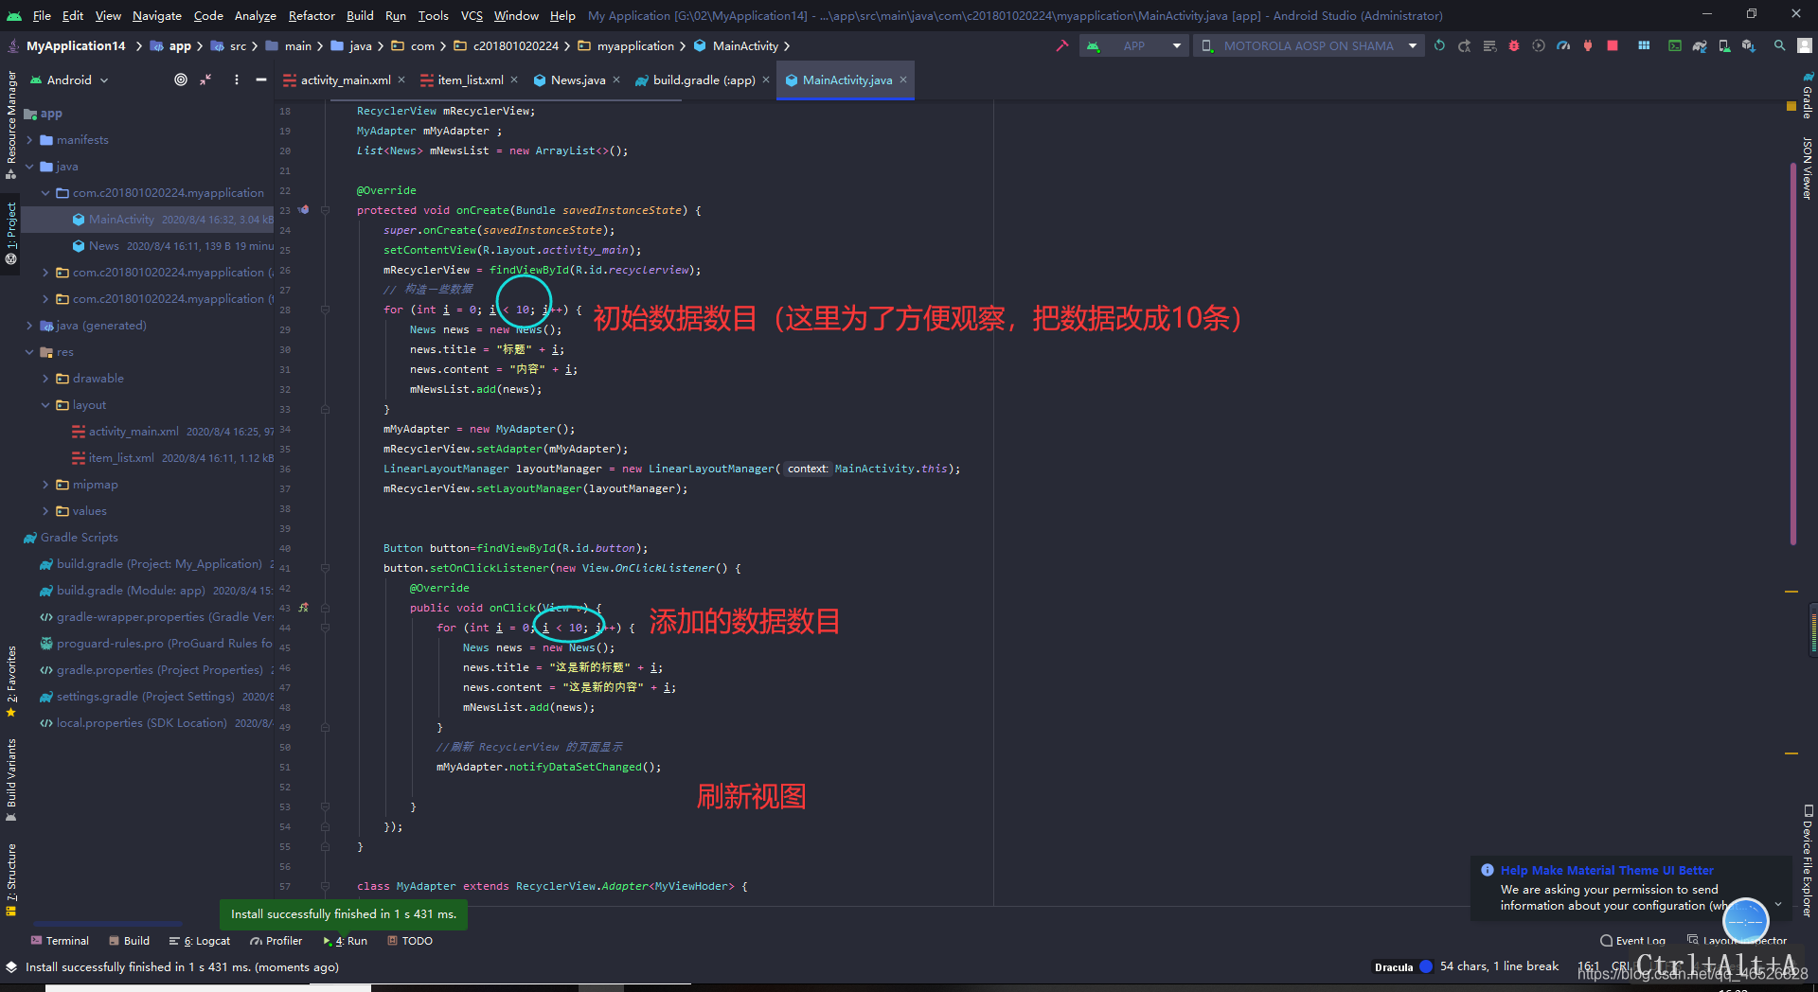Toggle the Run tool window
This screenshot has width=1818, height=992.
tap(346, 941)
